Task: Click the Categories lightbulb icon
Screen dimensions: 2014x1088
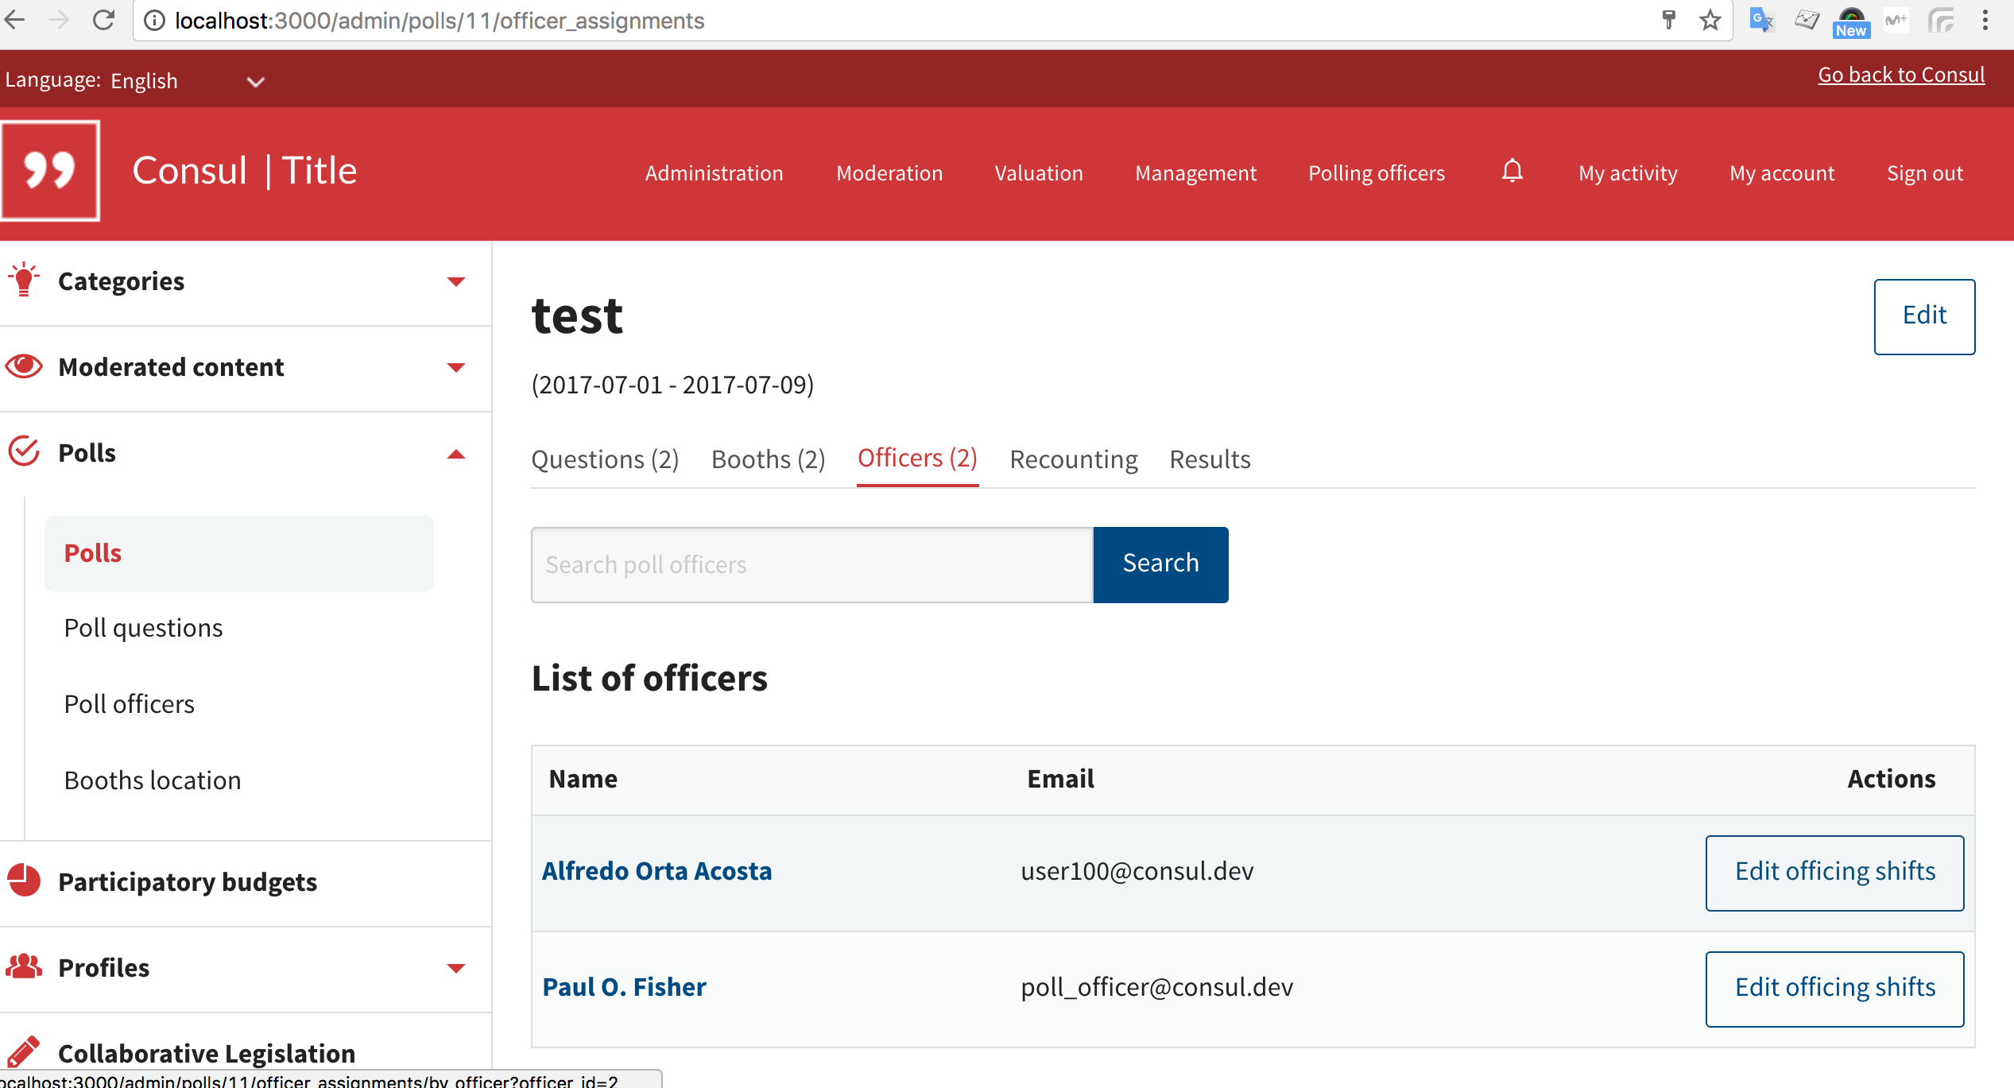Action: point(23,280)
